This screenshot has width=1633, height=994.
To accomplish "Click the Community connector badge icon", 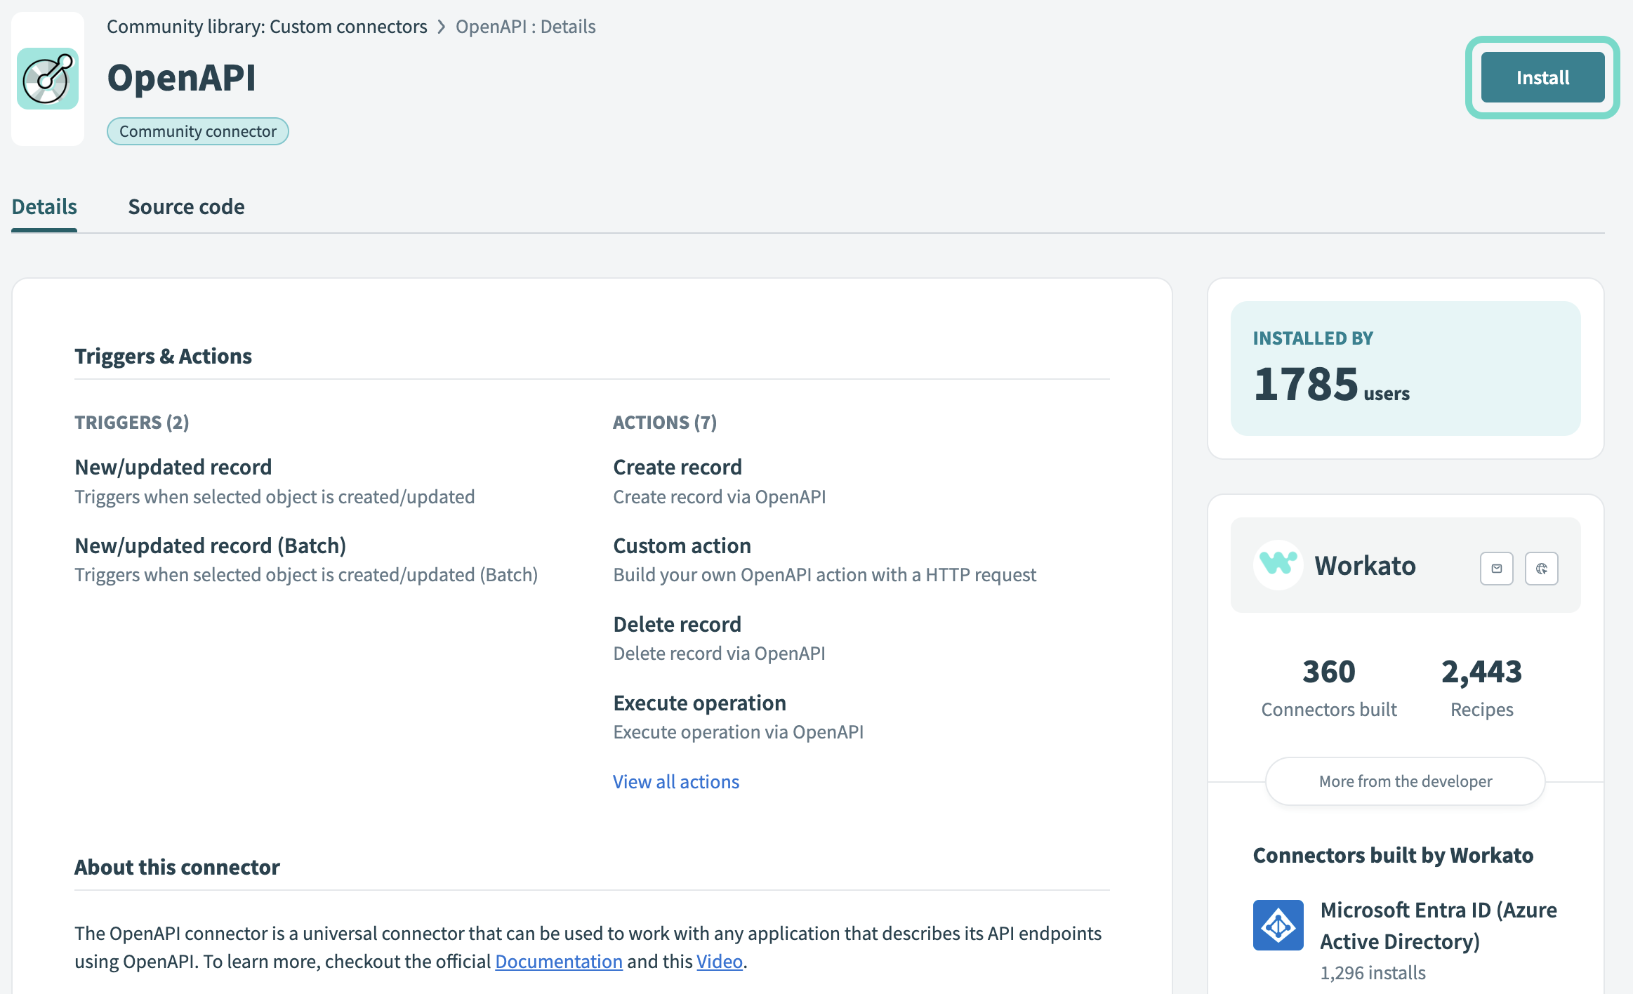I will [x=197, y=131].
